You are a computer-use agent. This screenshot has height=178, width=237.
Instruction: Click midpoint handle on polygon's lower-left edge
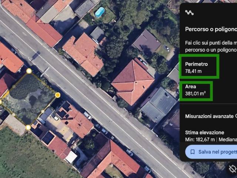pos(14,115)
